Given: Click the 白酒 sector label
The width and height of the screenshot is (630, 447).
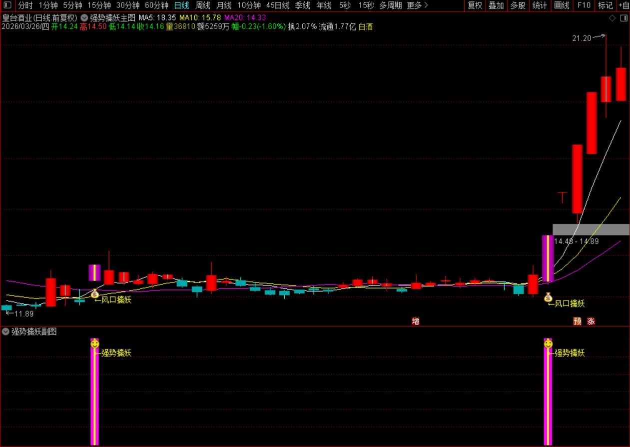Looking at the screenshot, I should click(366, 27).
